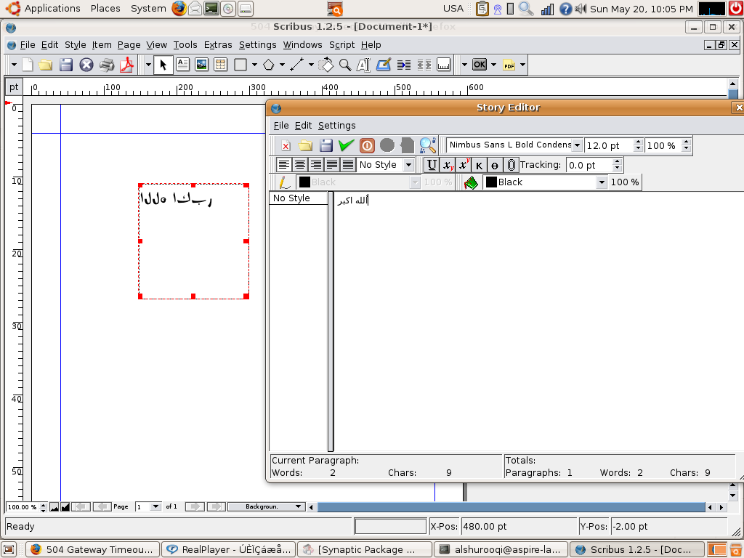Click the Tracking value input field
The image size is (744, 558).
pos(589,165)
